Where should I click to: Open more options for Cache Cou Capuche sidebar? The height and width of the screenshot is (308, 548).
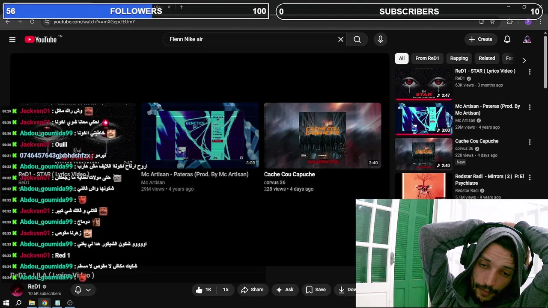[530, 142]
